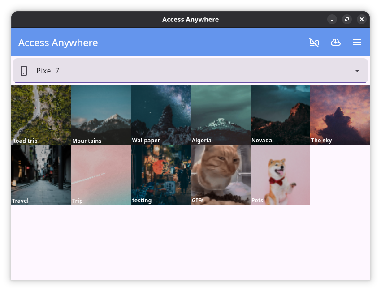Open the testing album
381x291 pixels.
(x=161, y=175)
